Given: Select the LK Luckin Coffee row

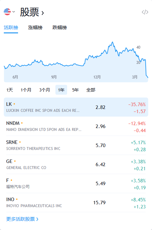Looking at the screenshot, I should [x=76, y=107].
